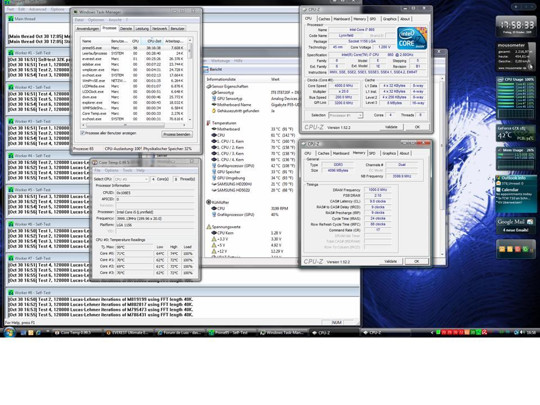Viewport: 540px width, 405px height.
Task: Open the Mainboard tab in upper CPU-Z
Action: [341, 19]
